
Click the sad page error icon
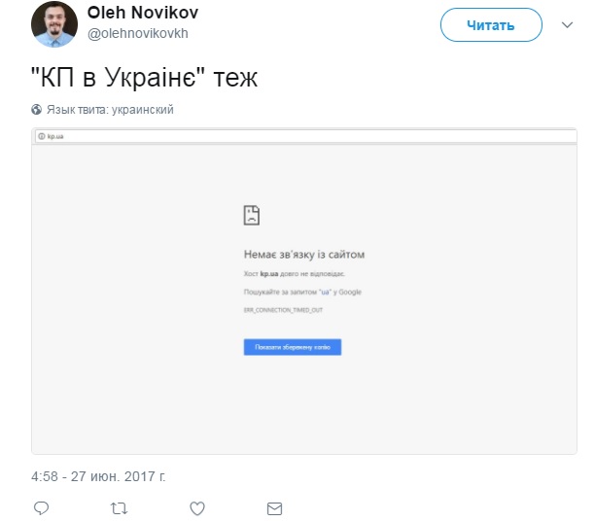point(252,216)
